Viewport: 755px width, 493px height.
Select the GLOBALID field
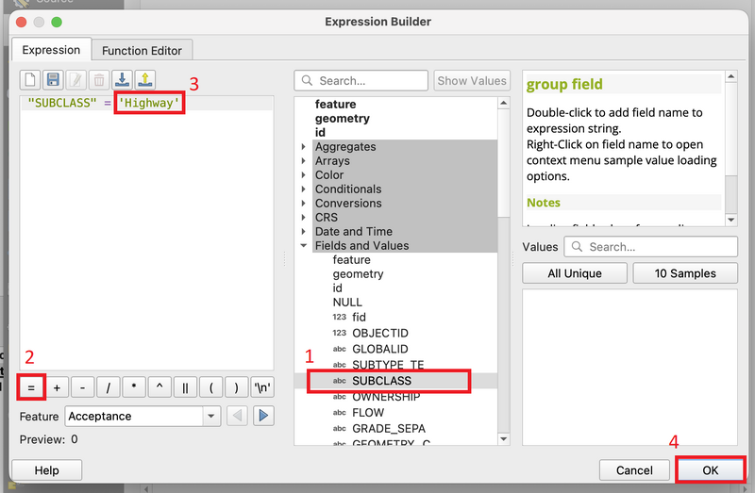point(370,349)
